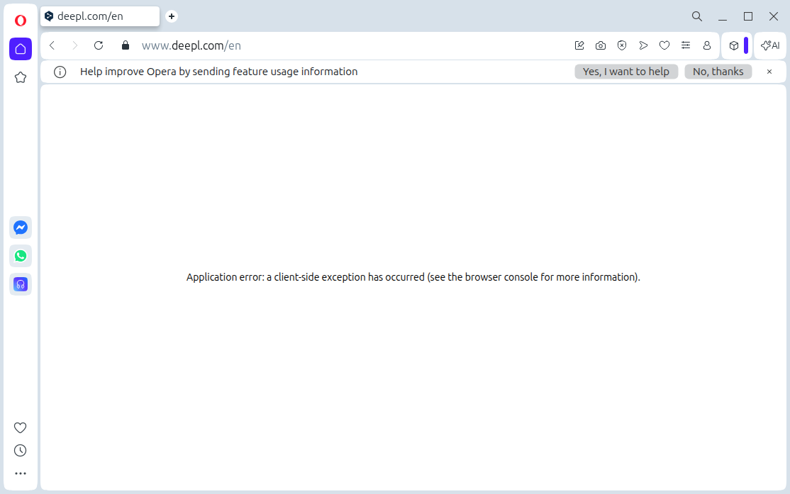Open browsing History from the sidebar
The image size is (790, 494).
click(x=20, y=450)
